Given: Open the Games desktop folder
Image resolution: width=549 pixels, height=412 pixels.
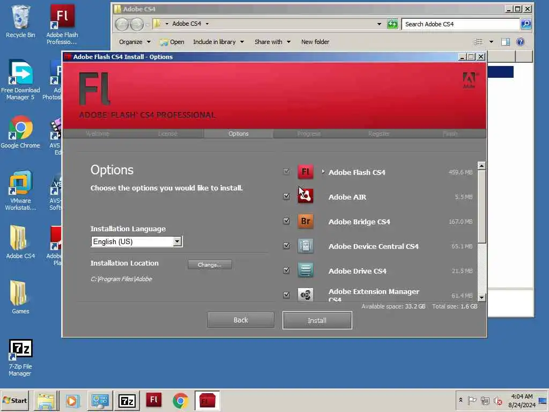Looking at the screenshot, I should point(20,297).
